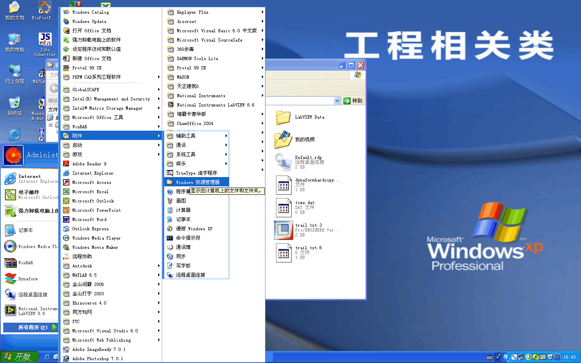Click the taskbar clock showing 16:43

coord(569,357)
